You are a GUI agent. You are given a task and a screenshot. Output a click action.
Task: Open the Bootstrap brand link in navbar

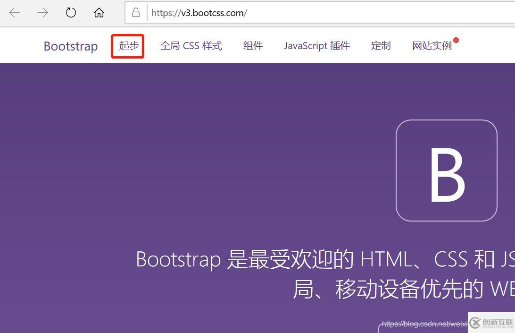point(71,46)
